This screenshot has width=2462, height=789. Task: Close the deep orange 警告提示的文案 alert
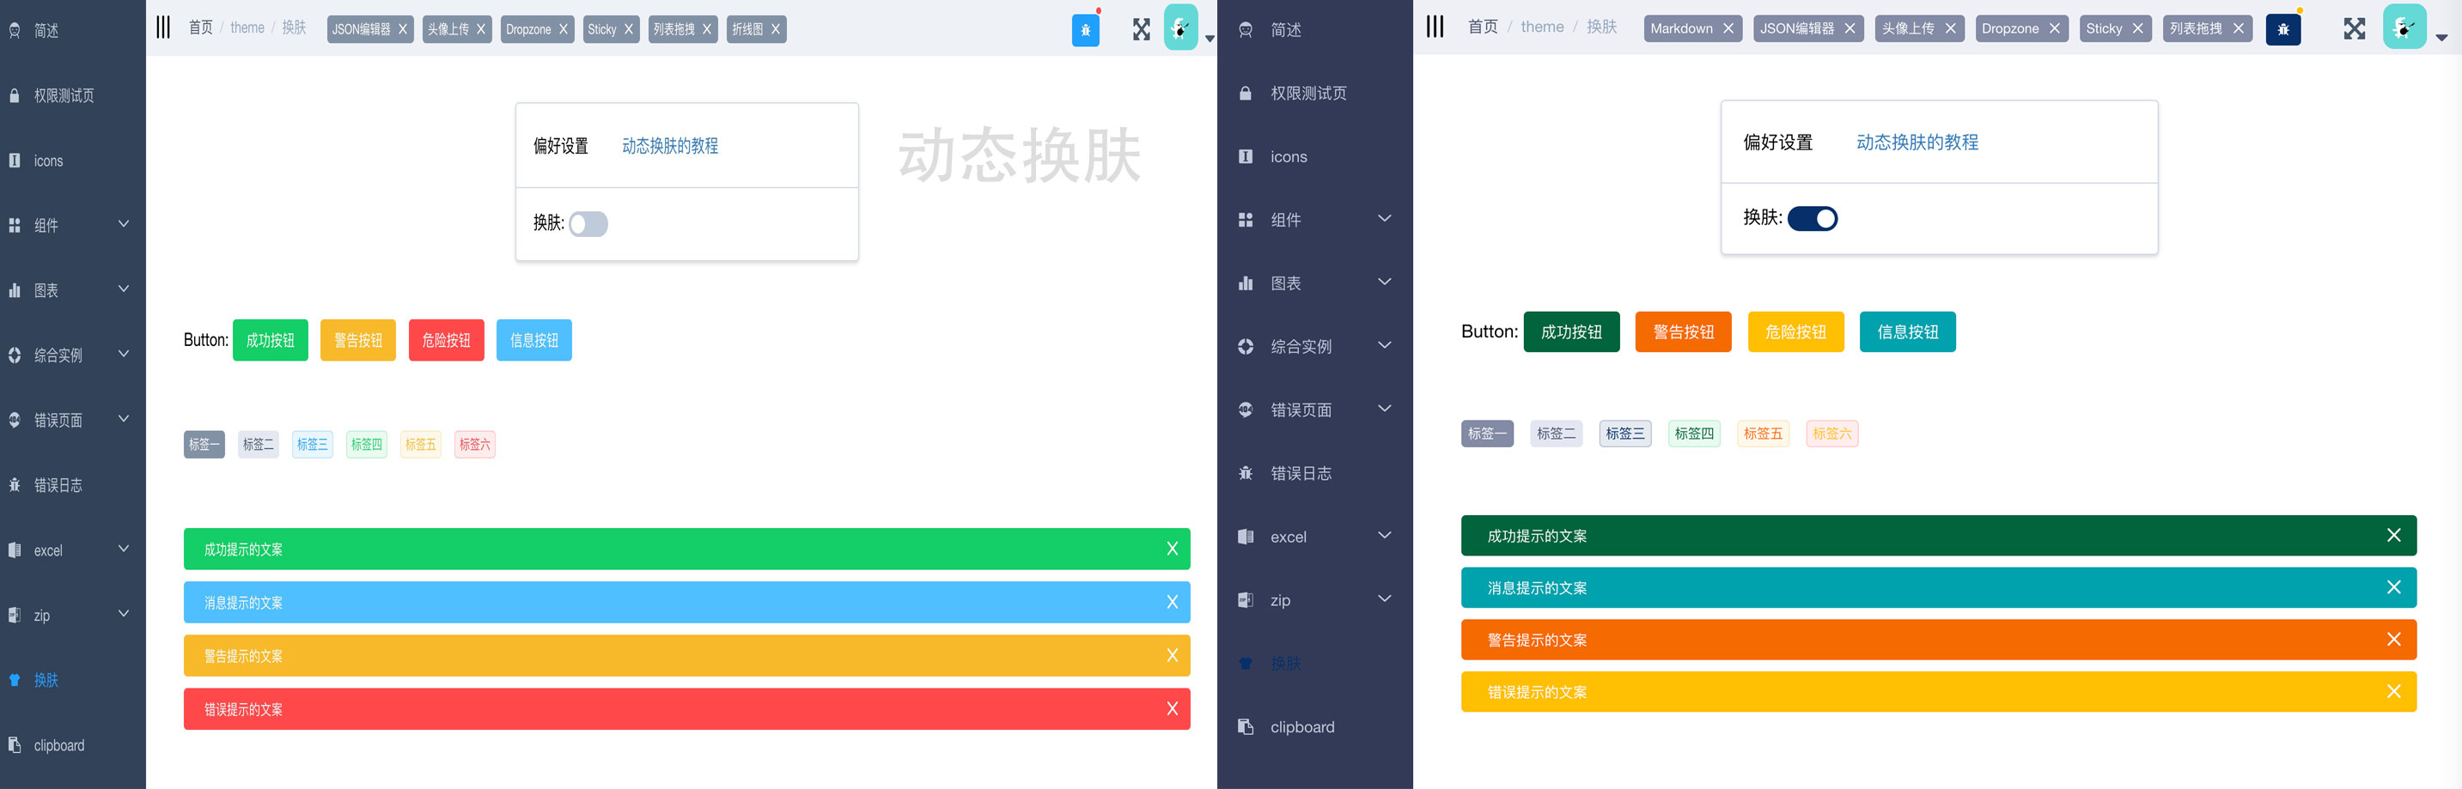[x=2393, y=639]
